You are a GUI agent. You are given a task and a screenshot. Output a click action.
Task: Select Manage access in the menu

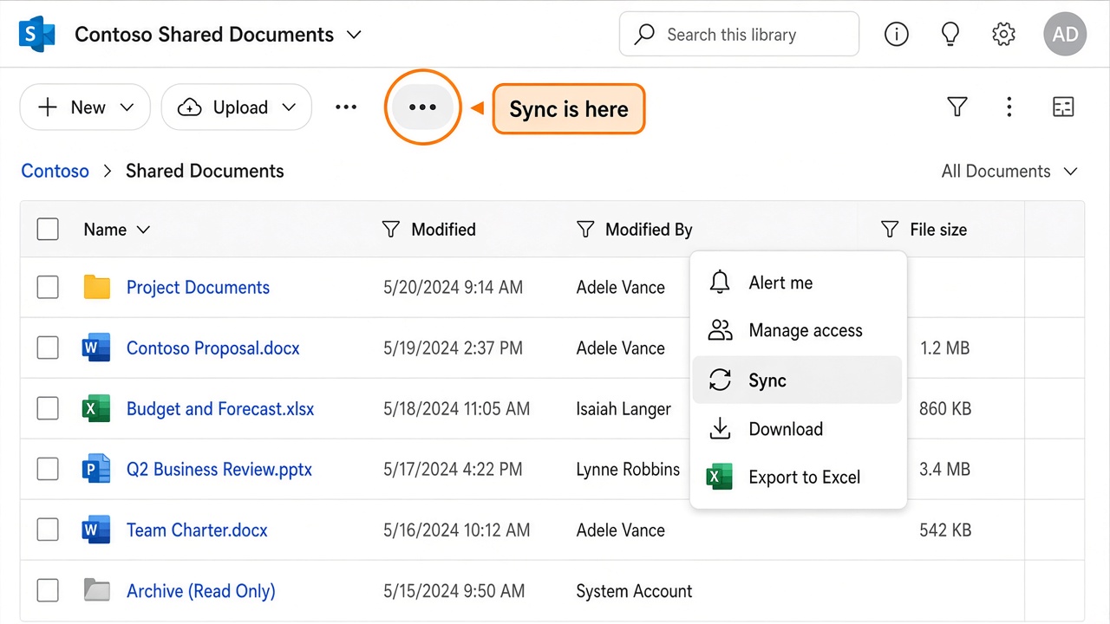tap(798, 330)
